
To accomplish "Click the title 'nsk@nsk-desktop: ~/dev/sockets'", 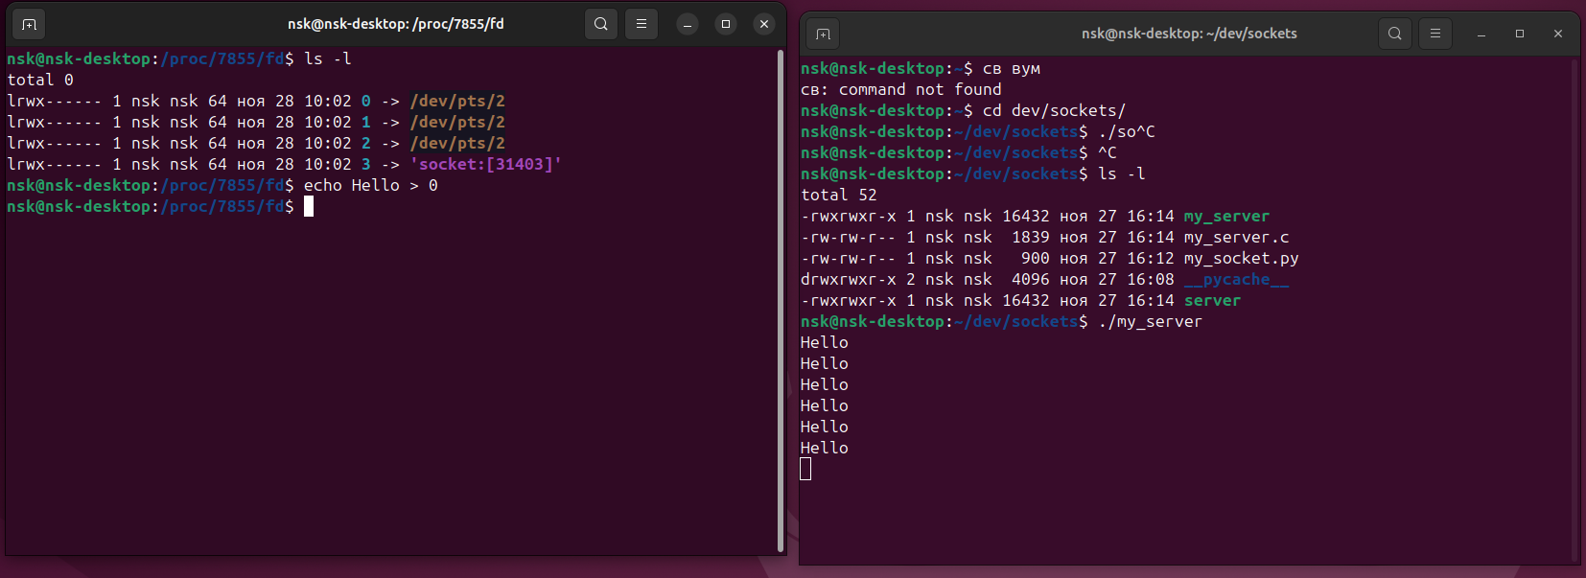I will point(1189,34).
